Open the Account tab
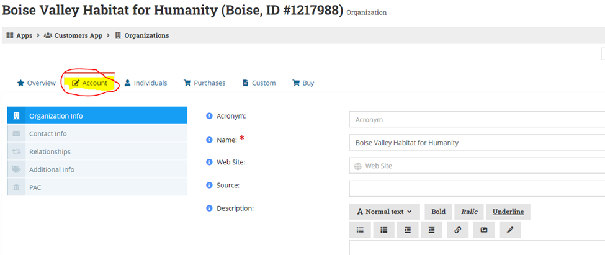 coord(90,83)
